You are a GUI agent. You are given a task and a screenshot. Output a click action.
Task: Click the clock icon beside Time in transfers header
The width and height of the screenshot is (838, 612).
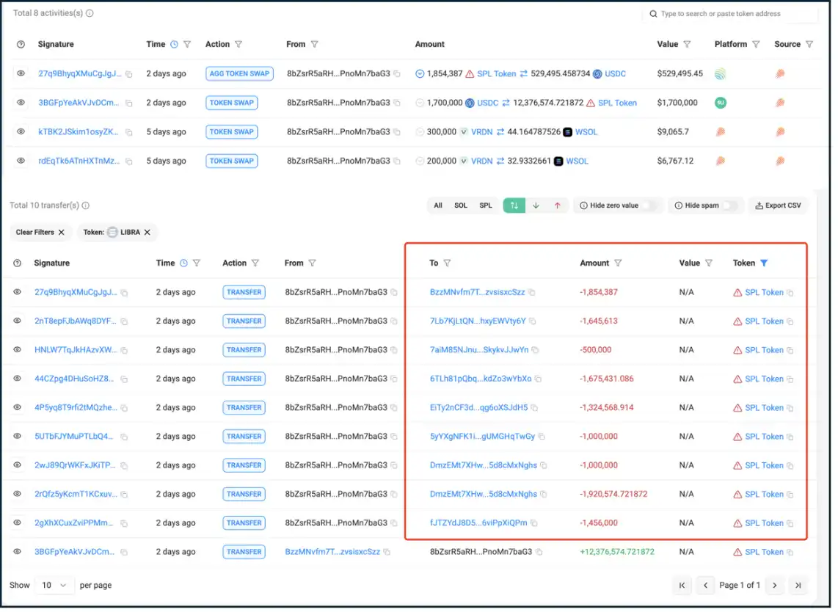[183, 263]
